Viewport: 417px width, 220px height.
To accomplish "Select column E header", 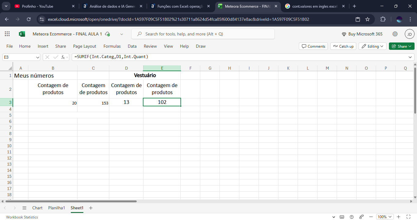I will 162,68.
